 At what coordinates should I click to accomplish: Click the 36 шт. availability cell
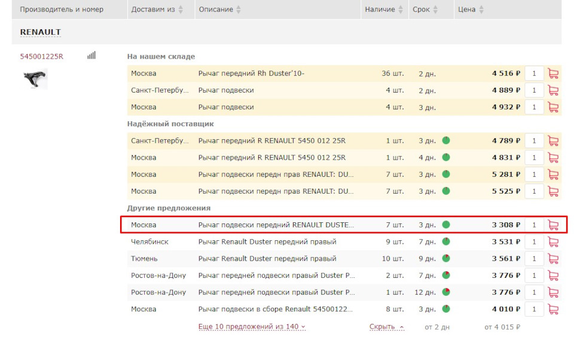pyautogui.click(x=393, y=73)
